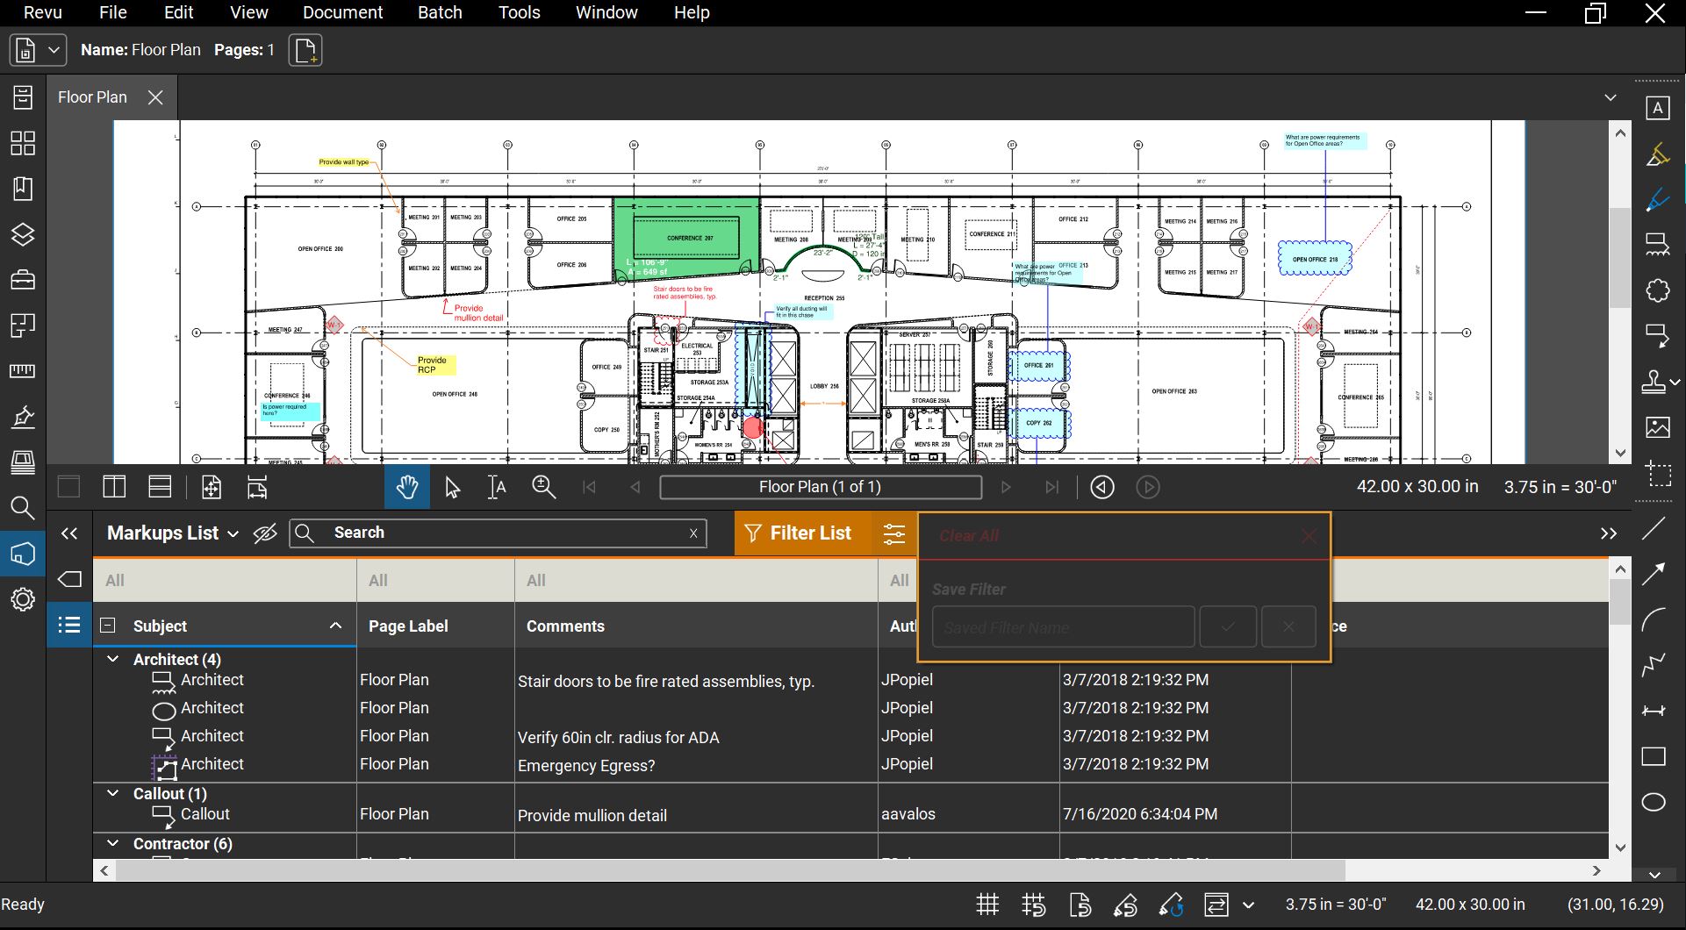The image size is (1686, 930).
Task: Open the Layers panel
Action: pyautogui.click(x=23, y=235)
